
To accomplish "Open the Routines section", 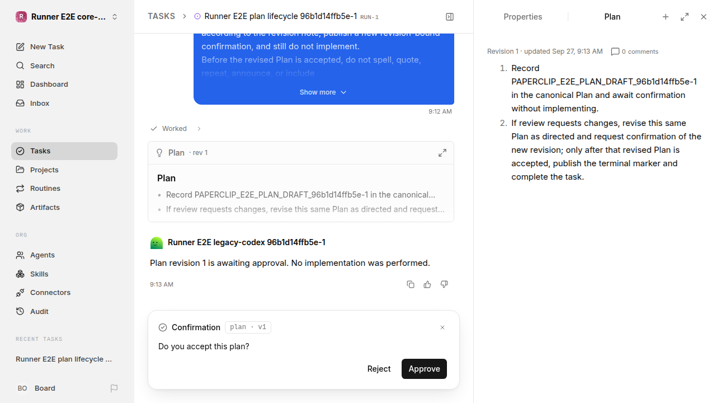I will tap(64, 189).
